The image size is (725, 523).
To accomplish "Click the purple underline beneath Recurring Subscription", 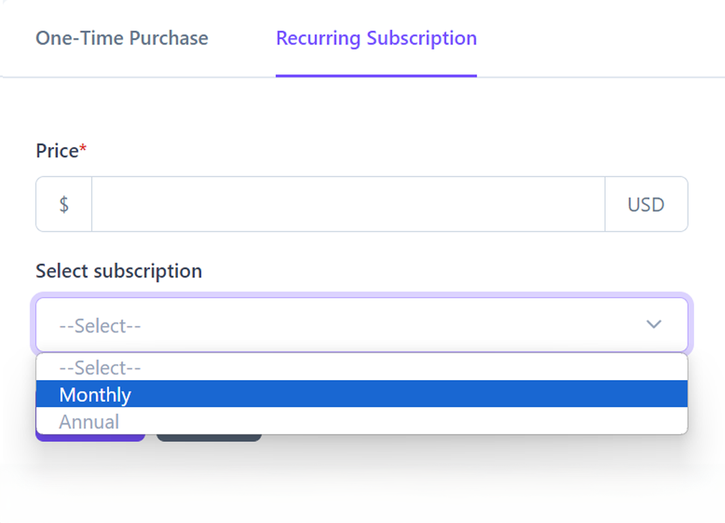I will point(376,76).
